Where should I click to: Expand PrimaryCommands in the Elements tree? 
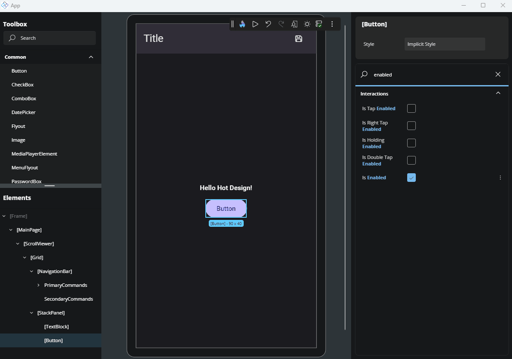click(x=38, y=285)
